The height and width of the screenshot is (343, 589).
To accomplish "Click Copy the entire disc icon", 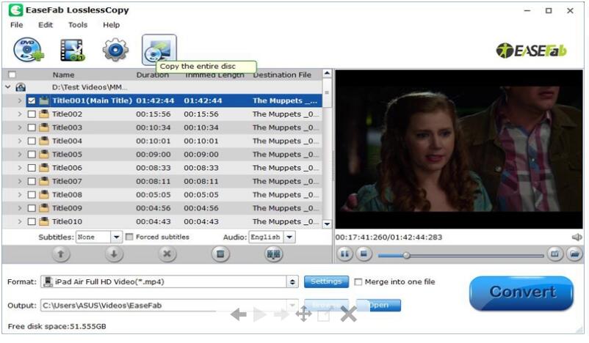I will tap(159, 49).
